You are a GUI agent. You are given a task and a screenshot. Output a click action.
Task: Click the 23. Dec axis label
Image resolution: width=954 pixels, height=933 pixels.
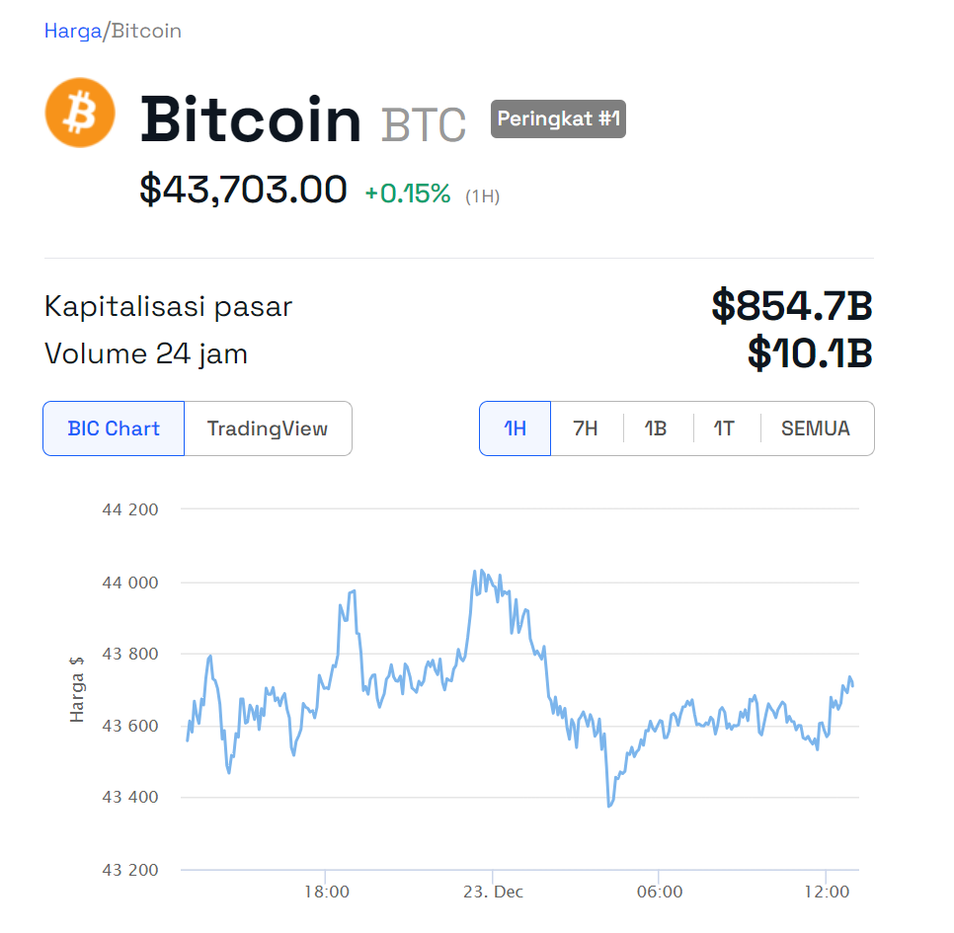point(493,892)
